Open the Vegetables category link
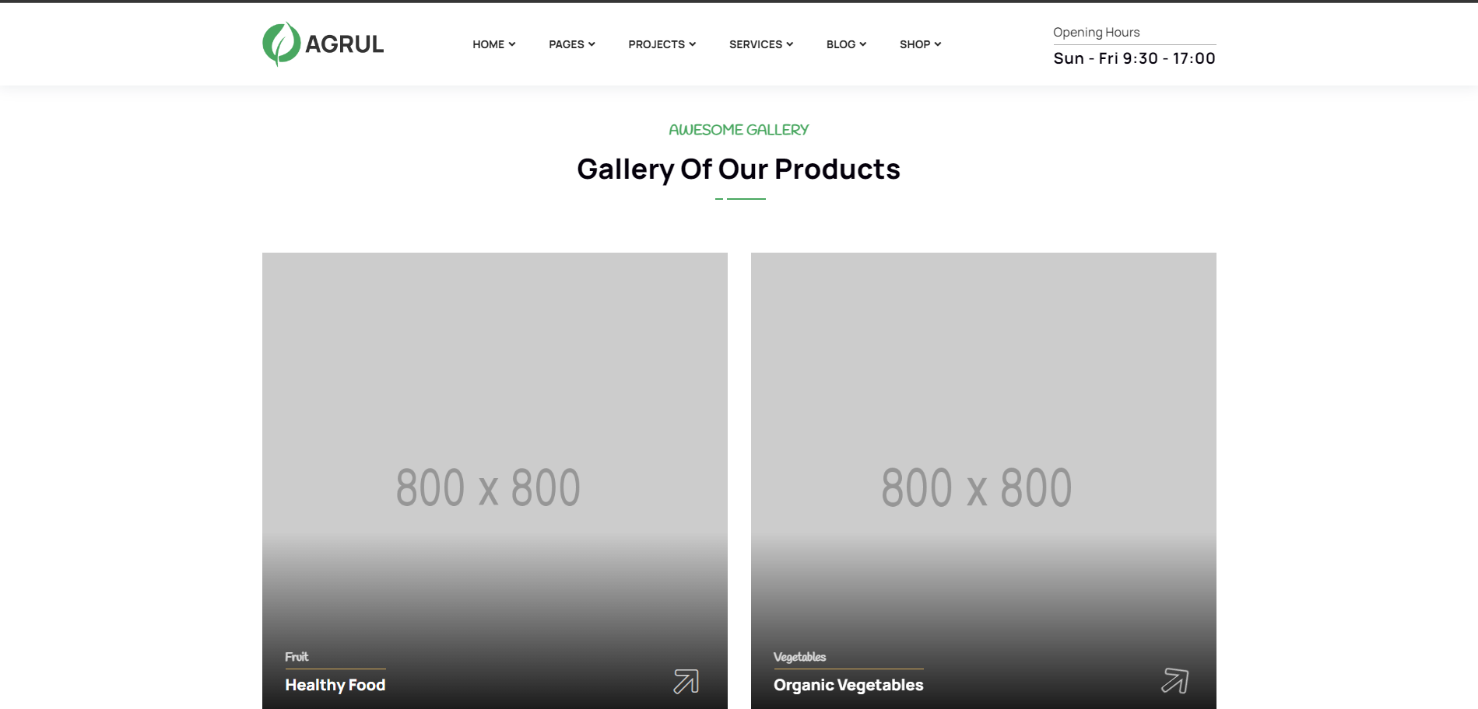This screenshot has height=709, width=1478. pyautogui.click(x=799, y=657)
